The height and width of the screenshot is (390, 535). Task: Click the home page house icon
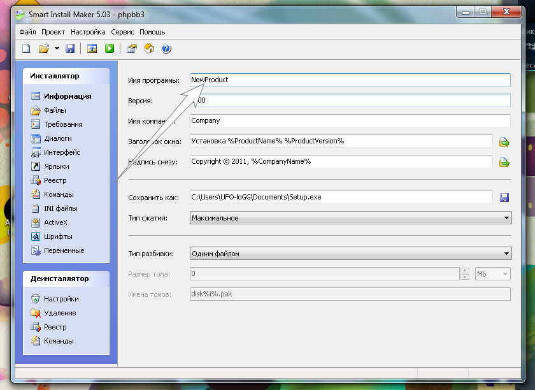tap(149, 48)
